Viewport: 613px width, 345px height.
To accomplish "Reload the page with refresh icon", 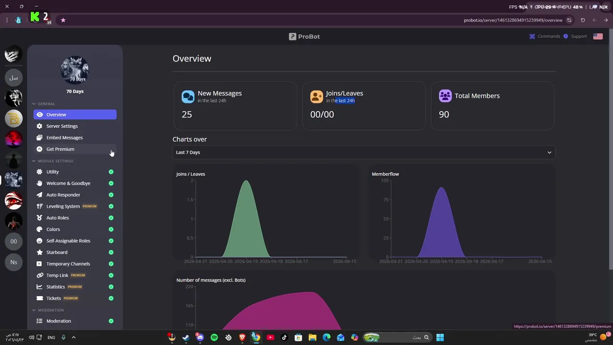I will (583, 20).
